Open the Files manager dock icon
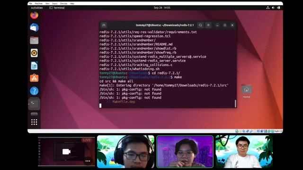The image size is (303, 170). [x=34, y=40]
